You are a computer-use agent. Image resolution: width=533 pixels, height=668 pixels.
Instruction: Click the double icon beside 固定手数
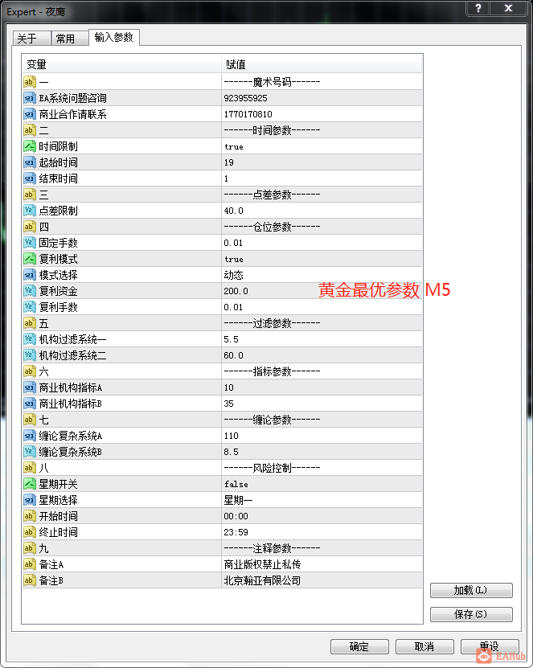[29, 243]
